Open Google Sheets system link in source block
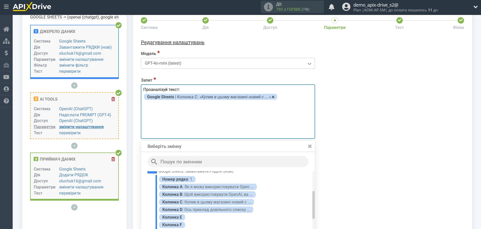 click(72, 41)
